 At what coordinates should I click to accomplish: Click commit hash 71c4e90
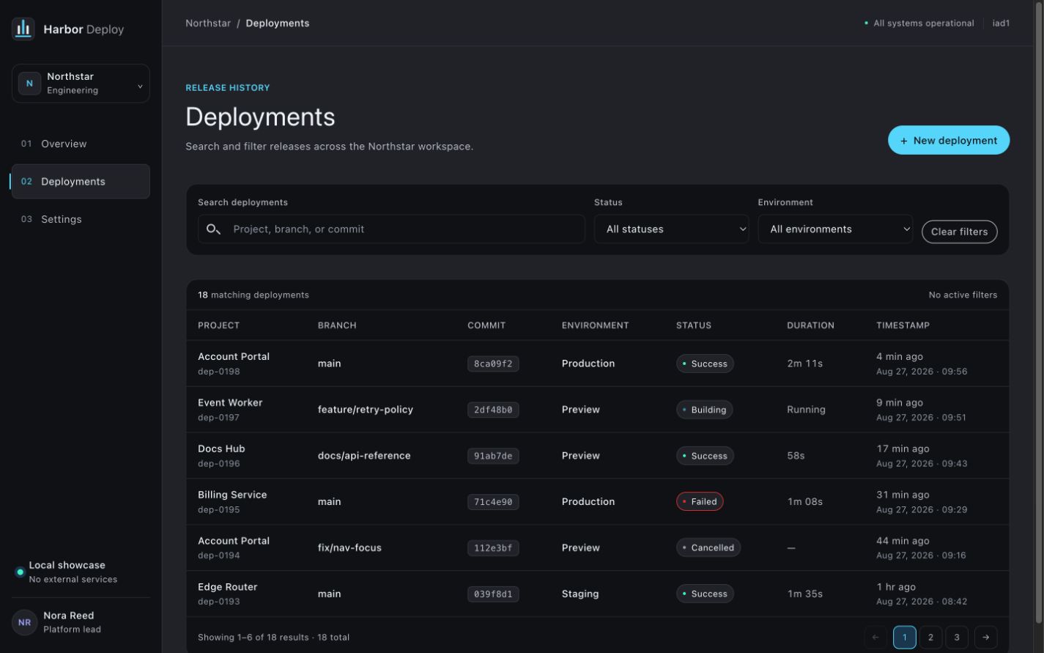pyautogui.click(x=493, y=502)
